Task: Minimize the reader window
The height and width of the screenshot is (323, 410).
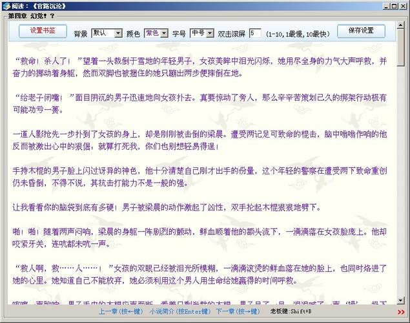Action: (386, 6)
